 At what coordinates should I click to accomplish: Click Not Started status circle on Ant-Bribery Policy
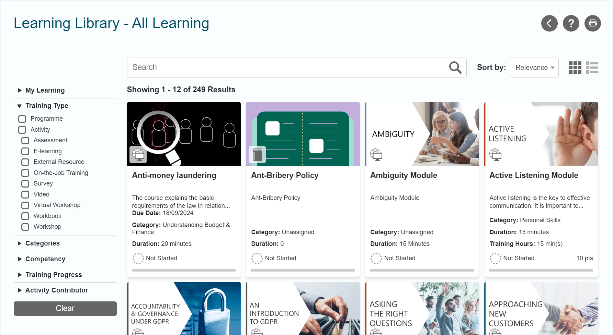tap(257, 258)
